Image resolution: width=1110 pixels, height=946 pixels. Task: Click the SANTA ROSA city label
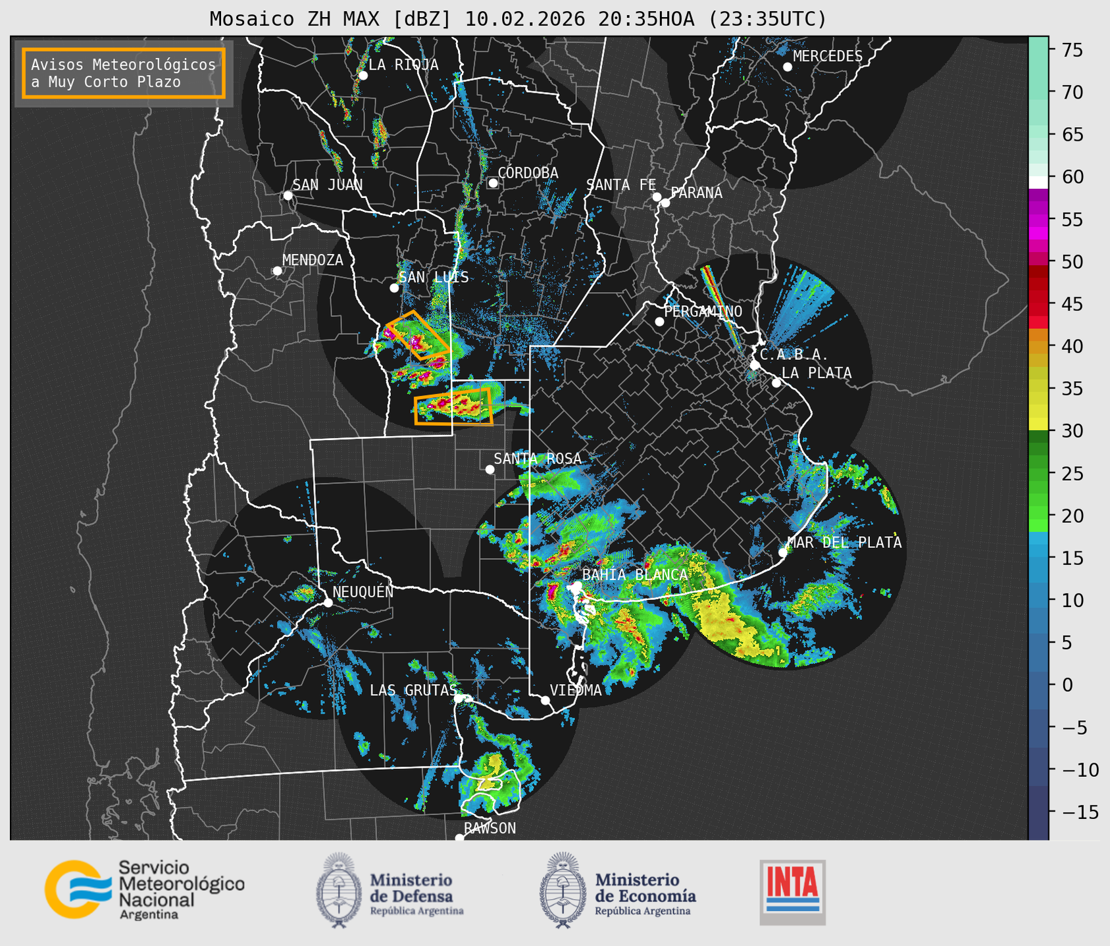pos(538,459)
